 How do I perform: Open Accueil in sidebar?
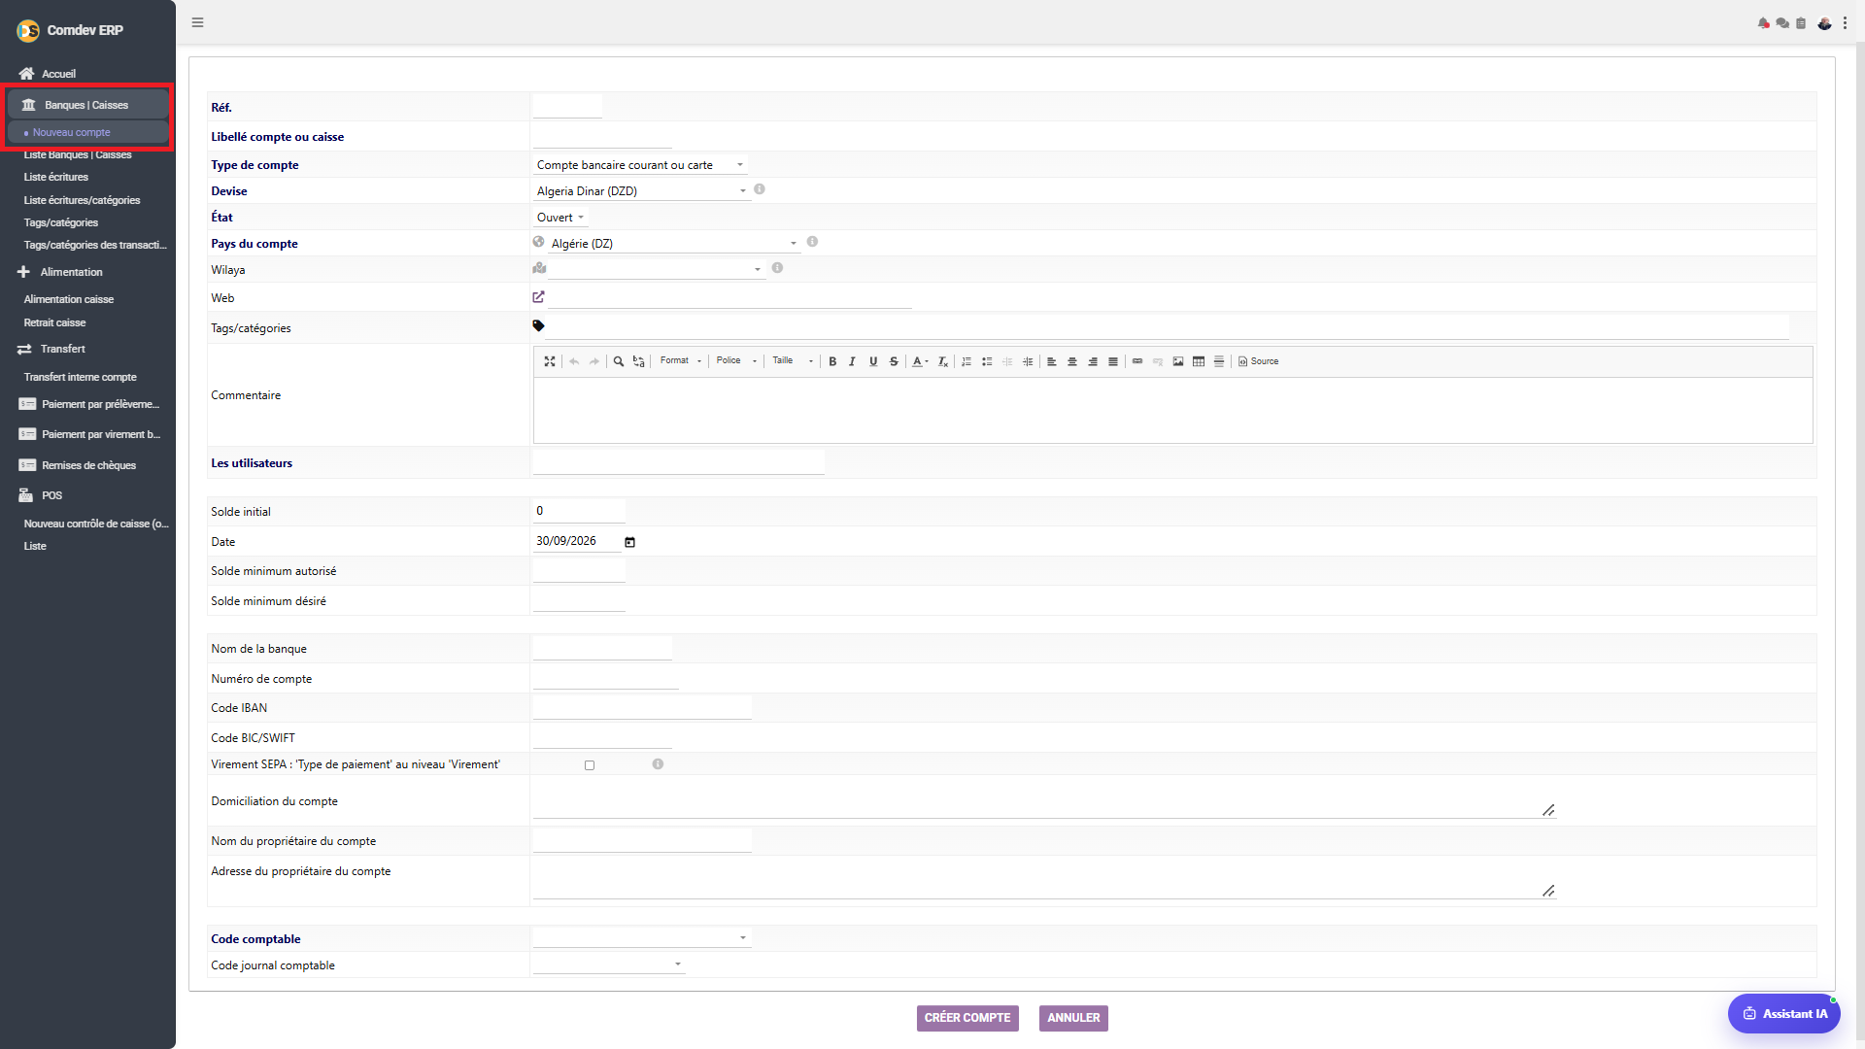click(x=58, y=74)
